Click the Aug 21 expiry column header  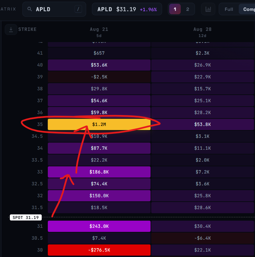tap(99, 32)
